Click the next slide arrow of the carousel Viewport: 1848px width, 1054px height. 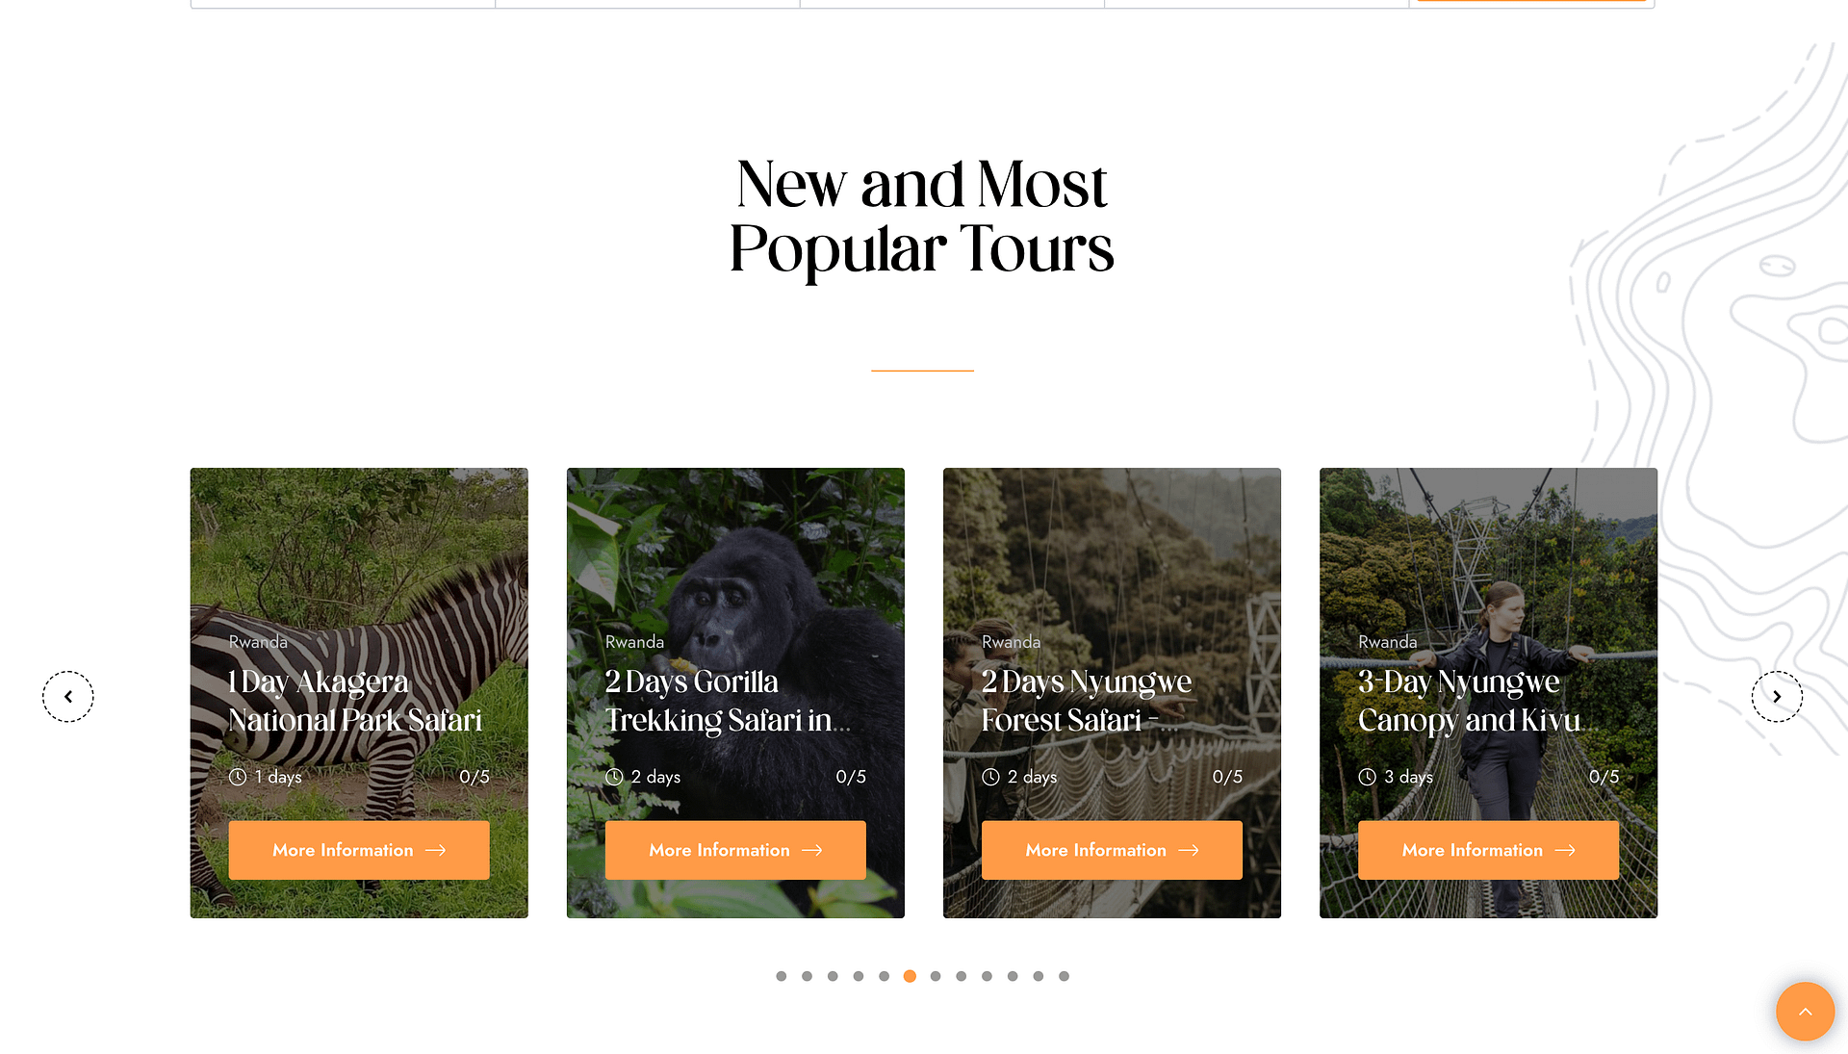coord(1777,696)
